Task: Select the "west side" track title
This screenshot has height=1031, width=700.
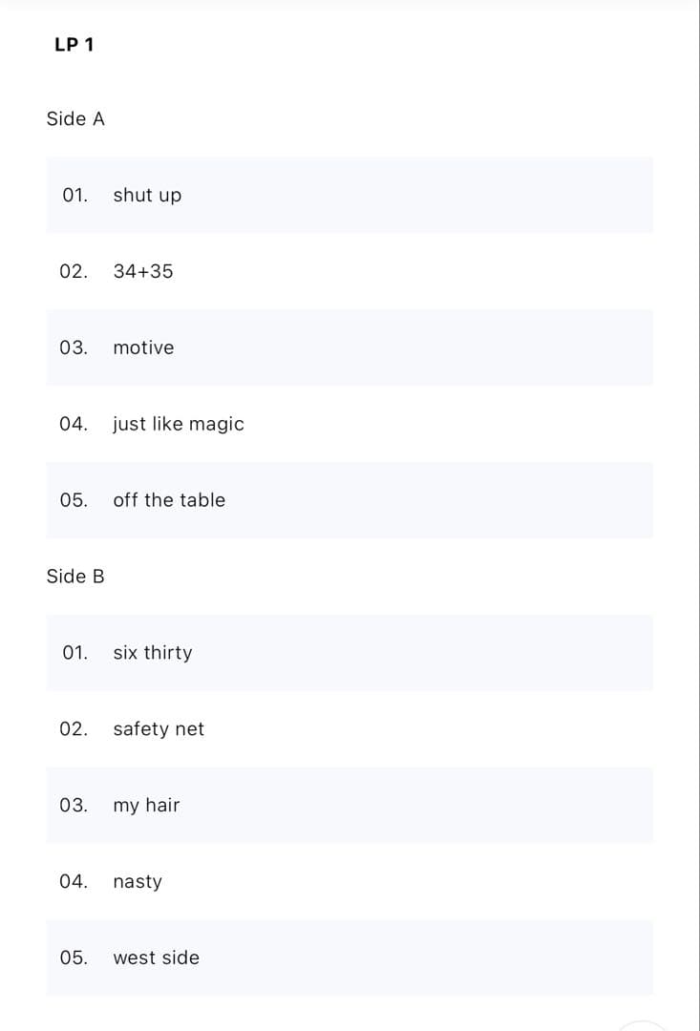Action: click(157, 958)
